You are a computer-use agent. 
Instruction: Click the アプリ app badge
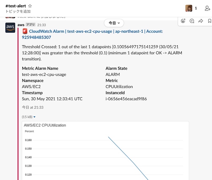pos(31,25)
